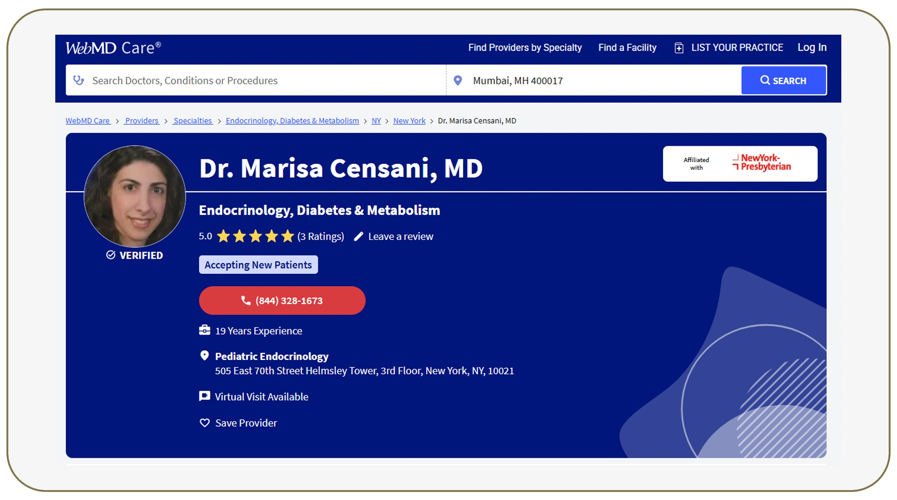897x500 pixels.
Task: Click the 19 Years Experience text
Action: [x=259, y=331]
